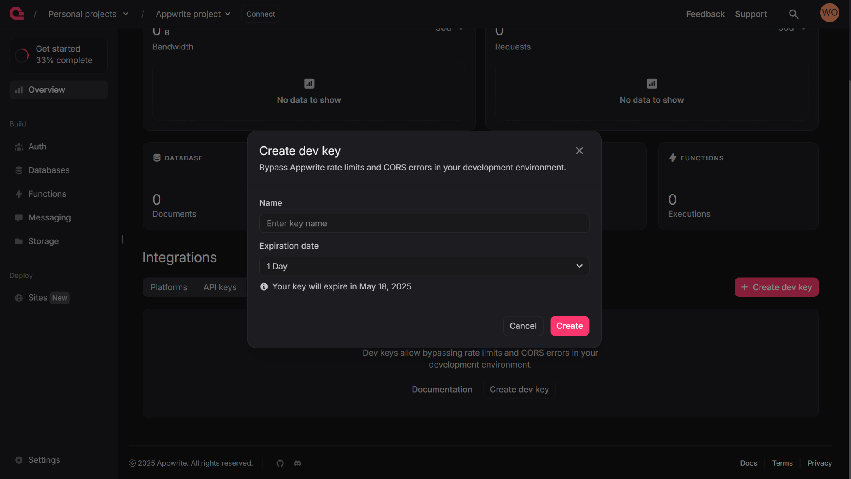Click the Bandwidth no-data chart icon
The image size is (851, 479).
[309, 84]
